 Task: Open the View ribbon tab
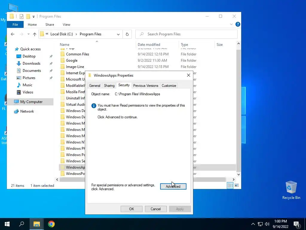pyautogui.click(x=66, y=25)
